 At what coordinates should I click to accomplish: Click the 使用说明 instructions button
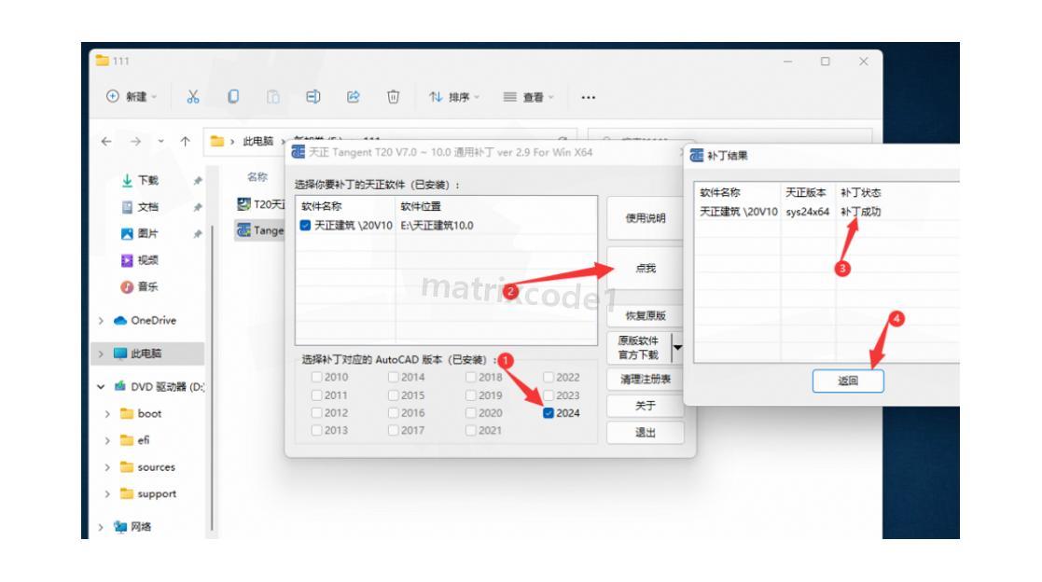pos(646,218)
